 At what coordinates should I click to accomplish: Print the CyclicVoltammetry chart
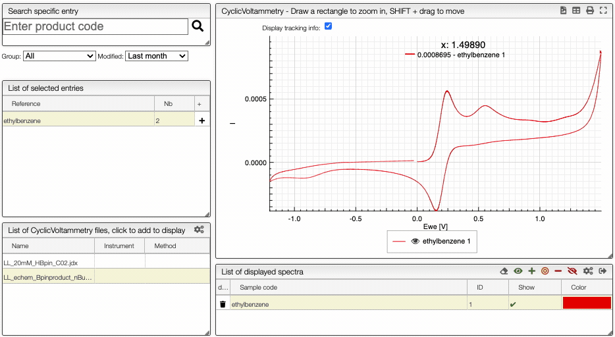coord(590,11)
